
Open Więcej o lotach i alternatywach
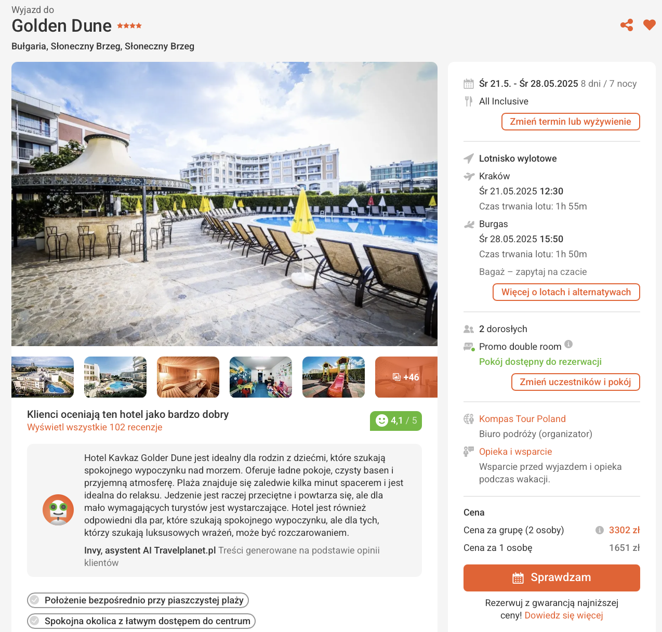point(566,292)
